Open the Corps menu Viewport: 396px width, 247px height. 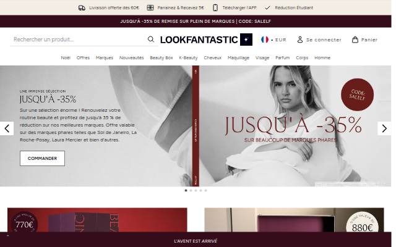click(302, 57)
